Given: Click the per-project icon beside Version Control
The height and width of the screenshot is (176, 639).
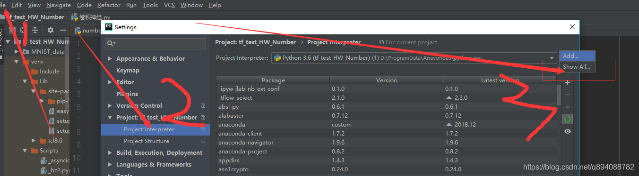Looking at the screenshot, I should coord(203,106).
